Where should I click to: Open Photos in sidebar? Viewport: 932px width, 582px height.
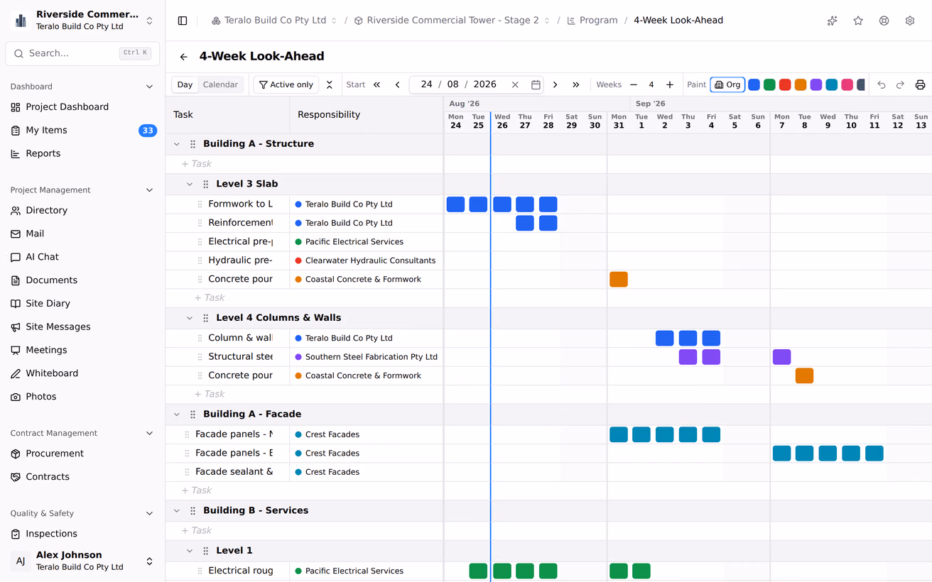[x=82, y=397]
